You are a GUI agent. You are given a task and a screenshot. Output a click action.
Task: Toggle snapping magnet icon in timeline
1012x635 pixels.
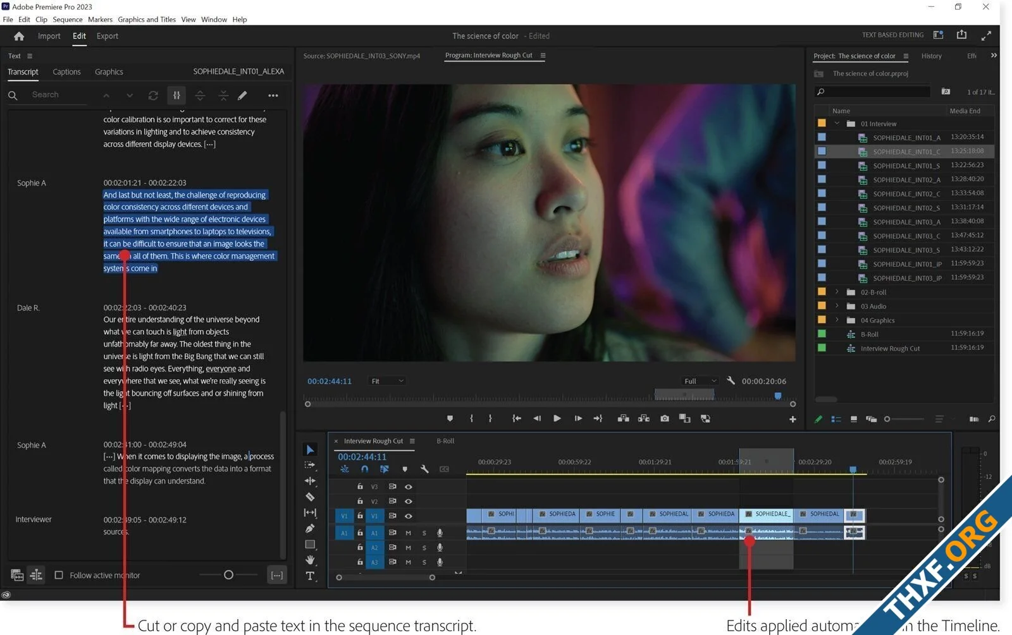[x=364, y=469]
